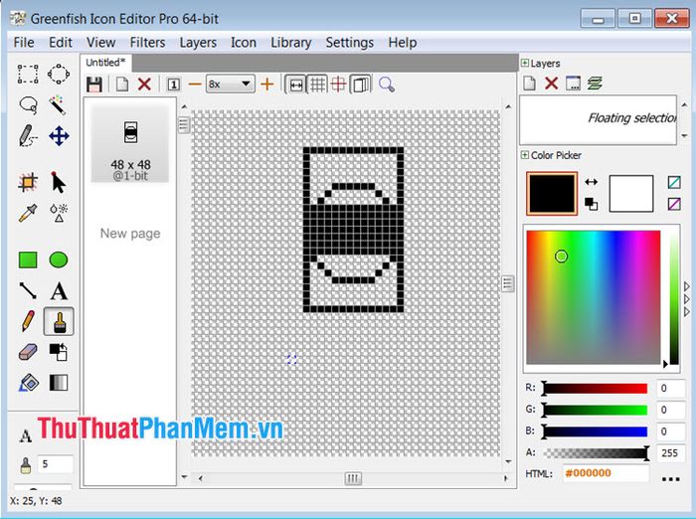The height and width of the screenshot is (519, 696).
Task: Swap foreground and background colors
Action: (592, 182)
